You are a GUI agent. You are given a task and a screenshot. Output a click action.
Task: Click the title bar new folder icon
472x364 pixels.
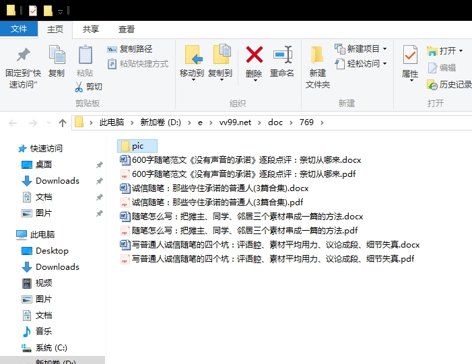(x=48, y=11)
